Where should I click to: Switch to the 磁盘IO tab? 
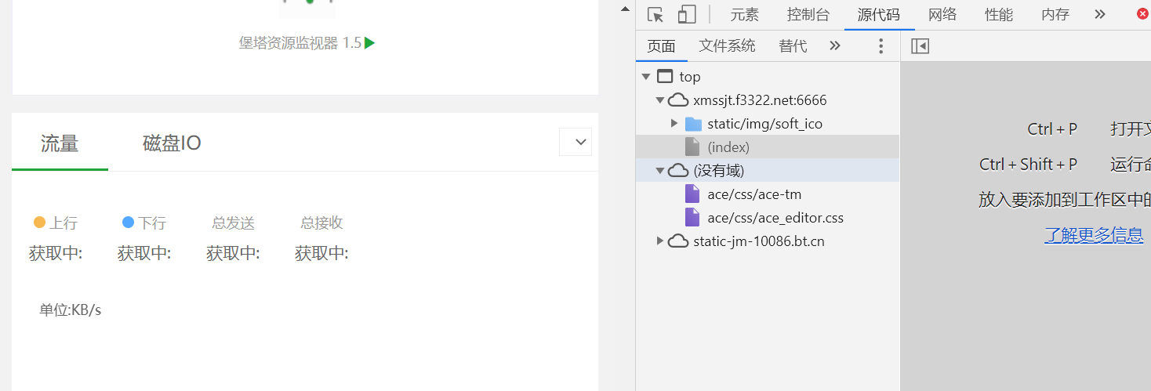(172, 143)
